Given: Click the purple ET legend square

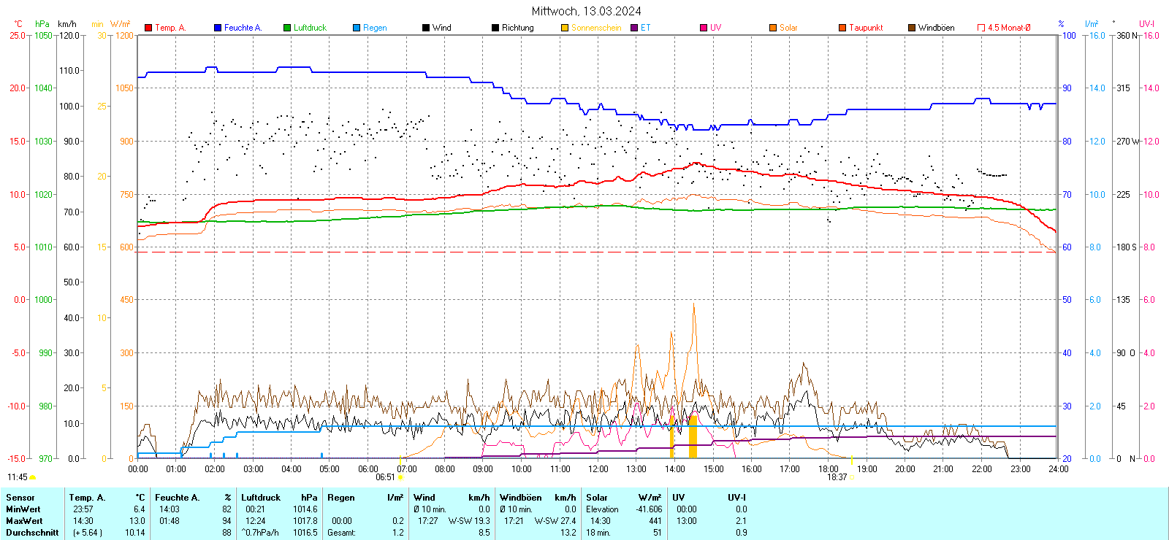Looking at the screenshot, I should 634,28.
